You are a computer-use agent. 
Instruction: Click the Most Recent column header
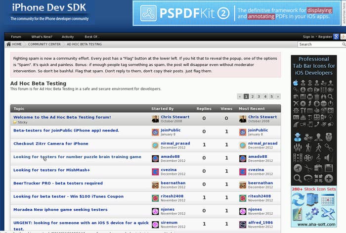(x=252, y=109)
